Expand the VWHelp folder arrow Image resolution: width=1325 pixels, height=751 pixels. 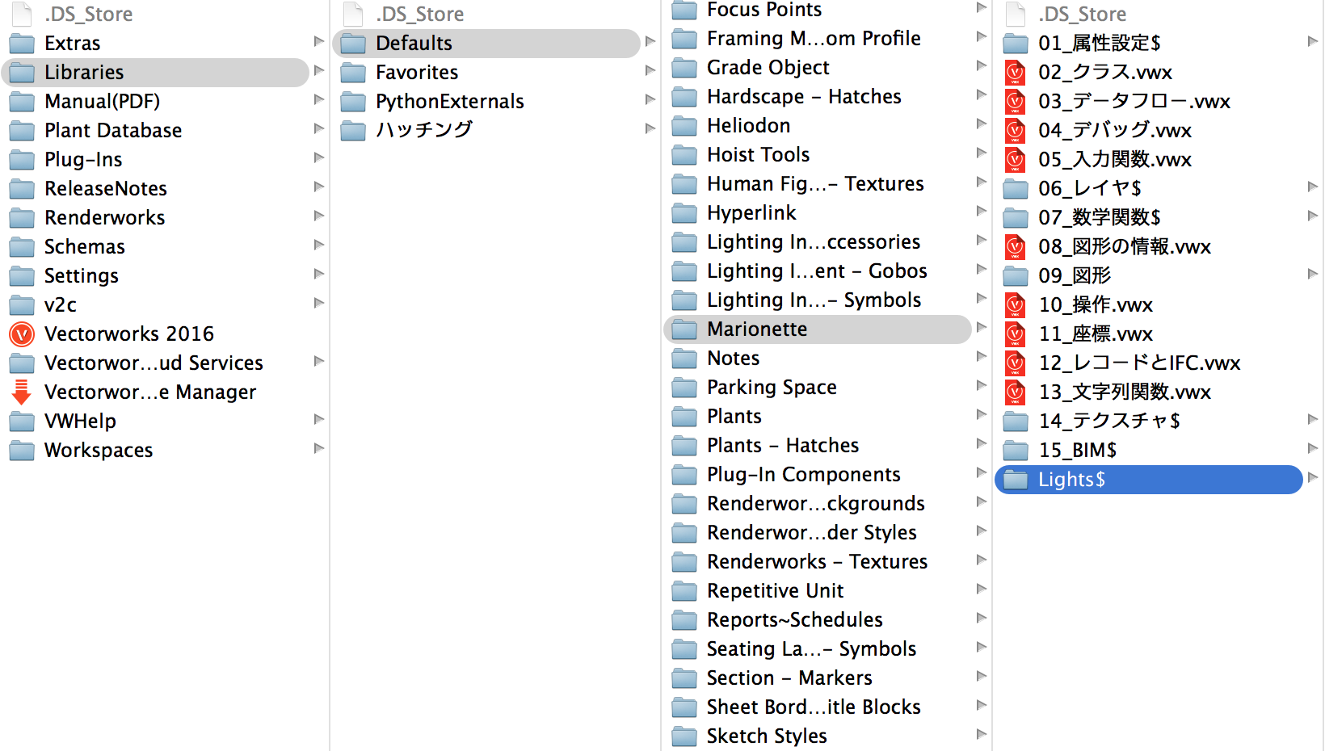pyautogui.click(x=318, y=419)
